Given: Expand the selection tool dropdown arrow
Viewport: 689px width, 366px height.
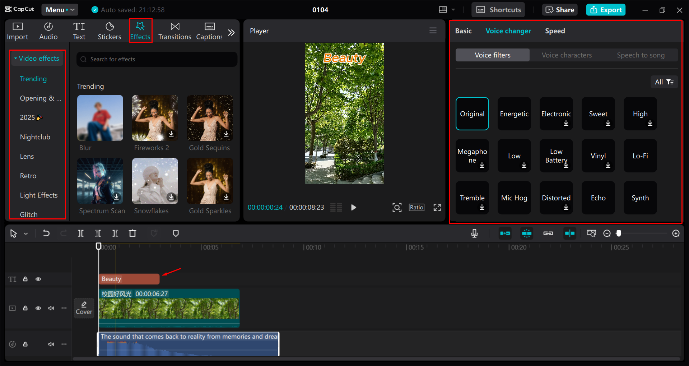Looking at the screenshot, I should [x=25, y=233].
